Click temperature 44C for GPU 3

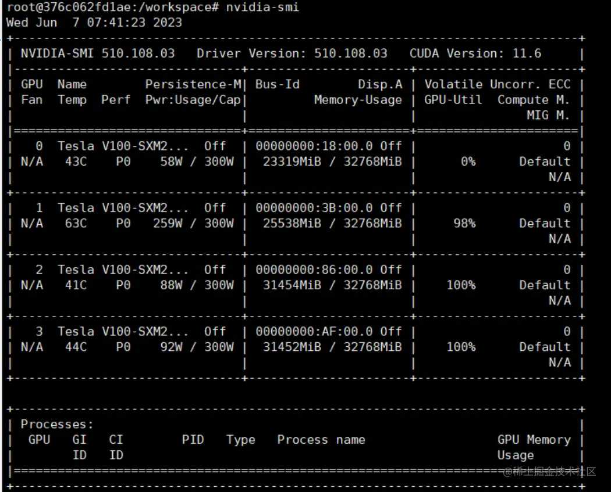coord(76,347)
